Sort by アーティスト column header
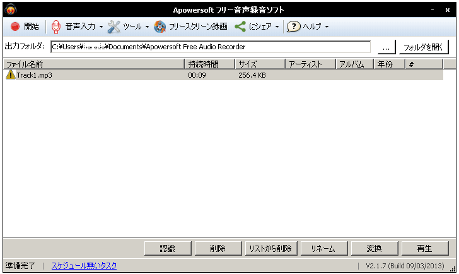The image size is (459, 274). pyautogui.click(x=311, y=64)
